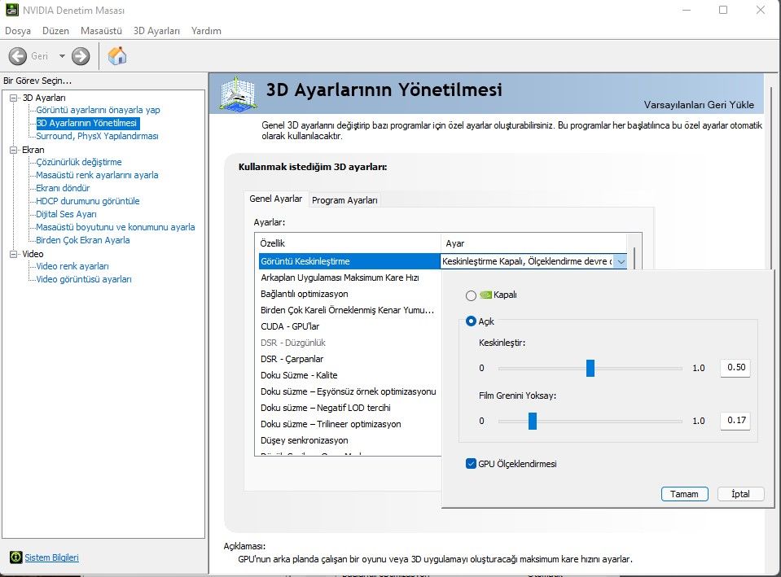Open HDCP durumunu görüntüle
The height and width of the screenshot is (577, 781).
pos(88,201)
